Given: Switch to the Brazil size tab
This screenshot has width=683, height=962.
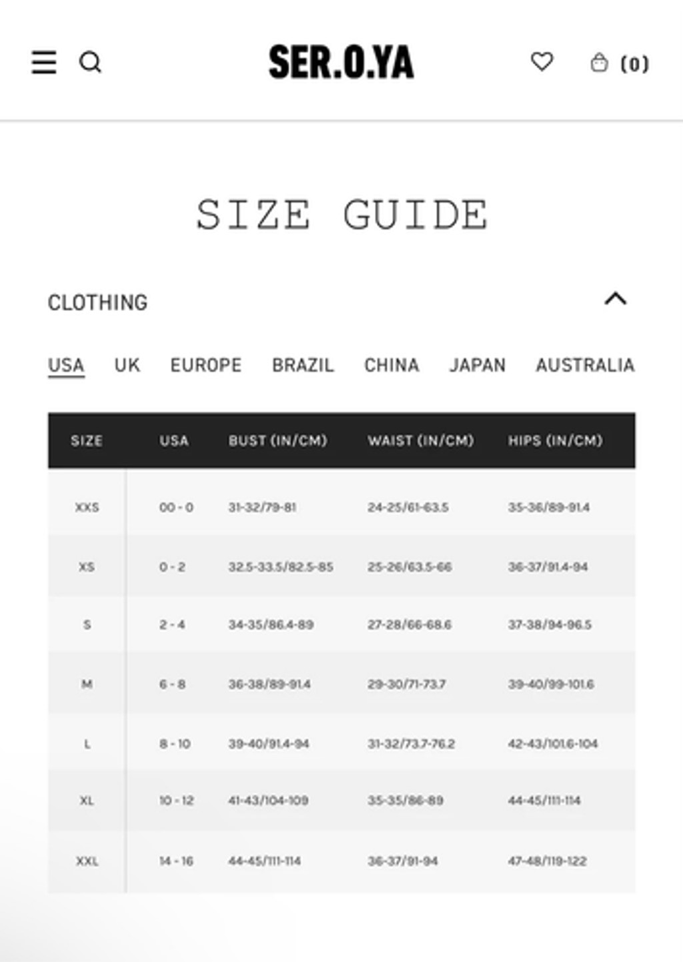Looking at the screenshot, I should click(x=303, y=365).
